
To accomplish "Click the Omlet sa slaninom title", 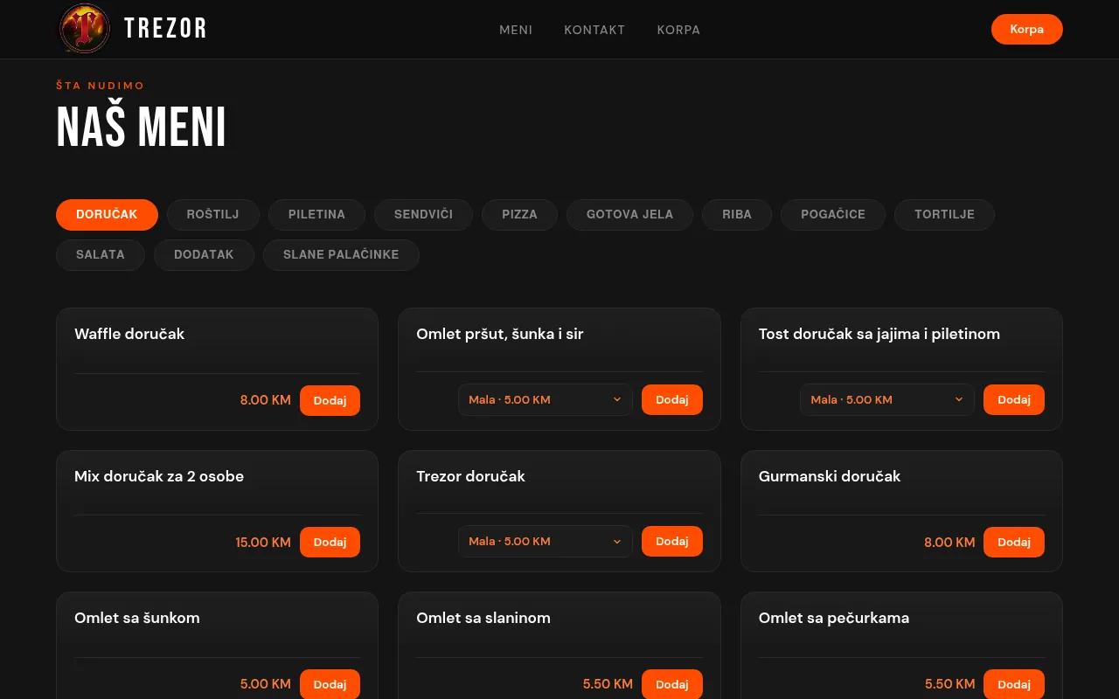I will 483,618.
